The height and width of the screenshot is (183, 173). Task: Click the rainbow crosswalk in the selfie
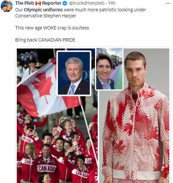coord(117,77)
